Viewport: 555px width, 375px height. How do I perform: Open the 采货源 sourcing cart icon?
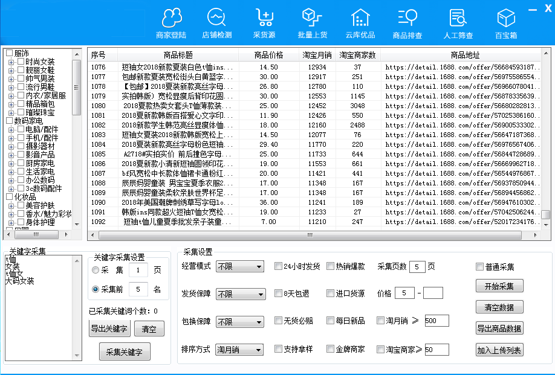[264, 24]
